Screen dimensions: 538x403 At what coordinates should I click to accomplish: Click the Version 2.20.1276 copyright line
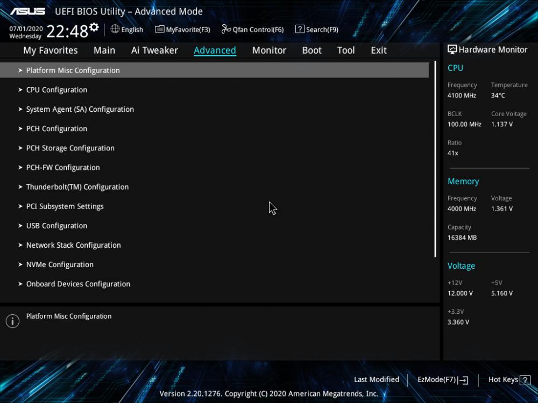pyautogui.click(x=268, y=394)
